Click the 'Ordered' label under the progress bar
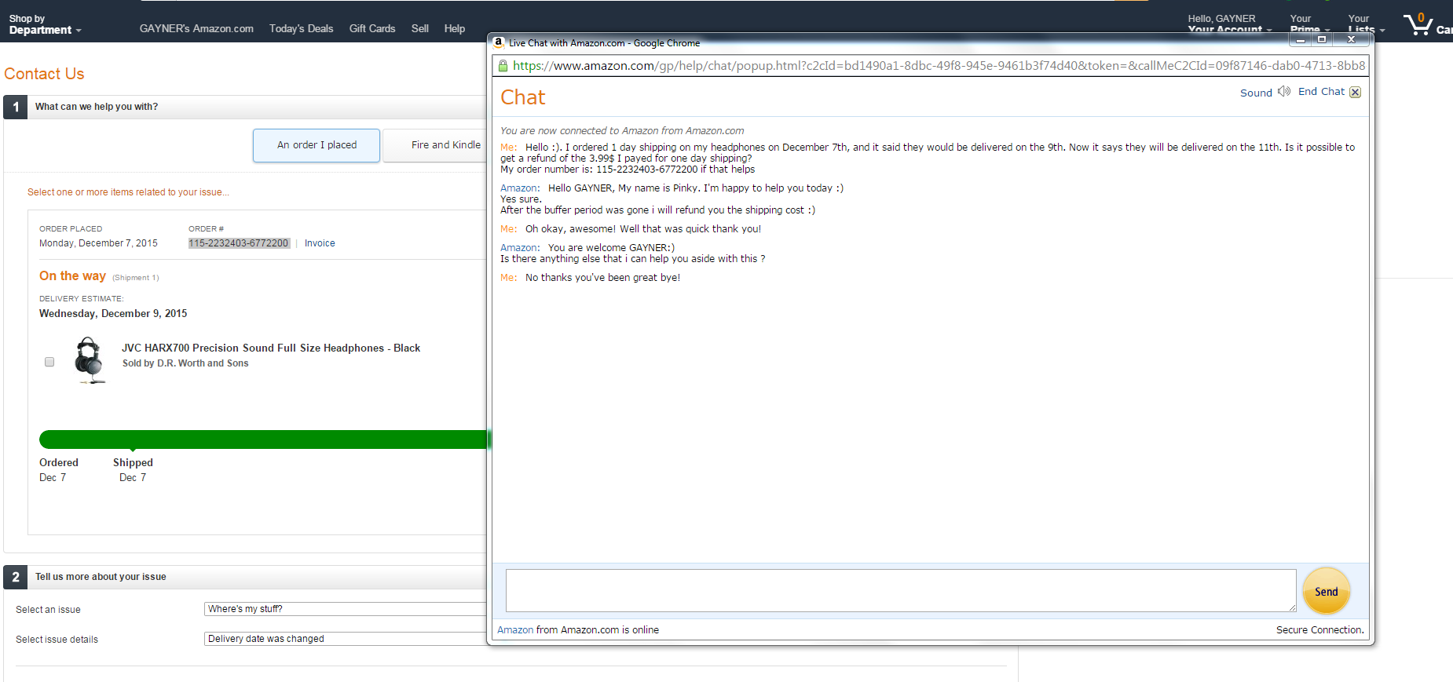This screenshot has height=682, width=1453. tap(59, 463)
